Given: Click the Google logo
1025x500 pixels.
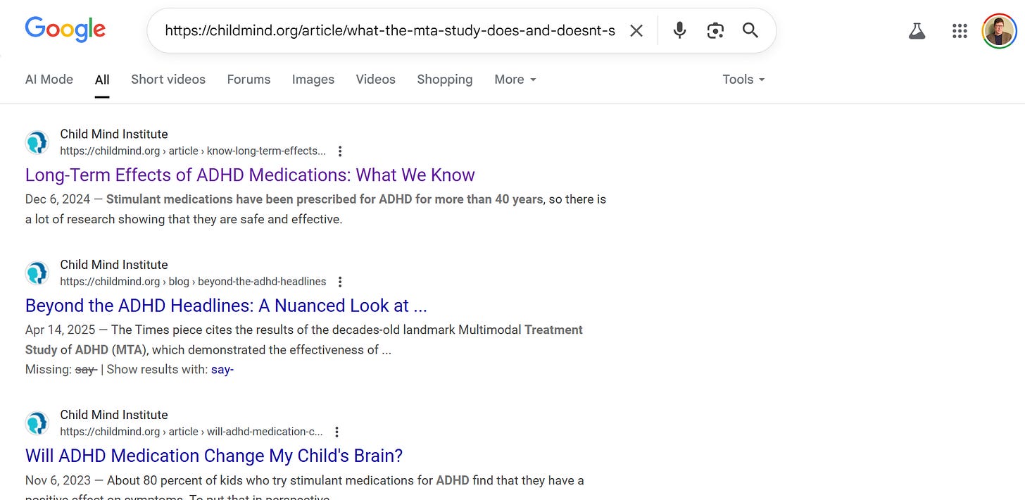Looking at the screenshot, I should (x=65, y=30).
